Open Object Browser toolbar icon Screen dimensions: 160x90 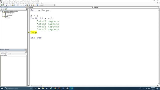pyautogui.click(x=33, y=5)
